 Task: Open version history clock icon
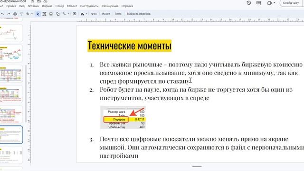tap(249, 3)
